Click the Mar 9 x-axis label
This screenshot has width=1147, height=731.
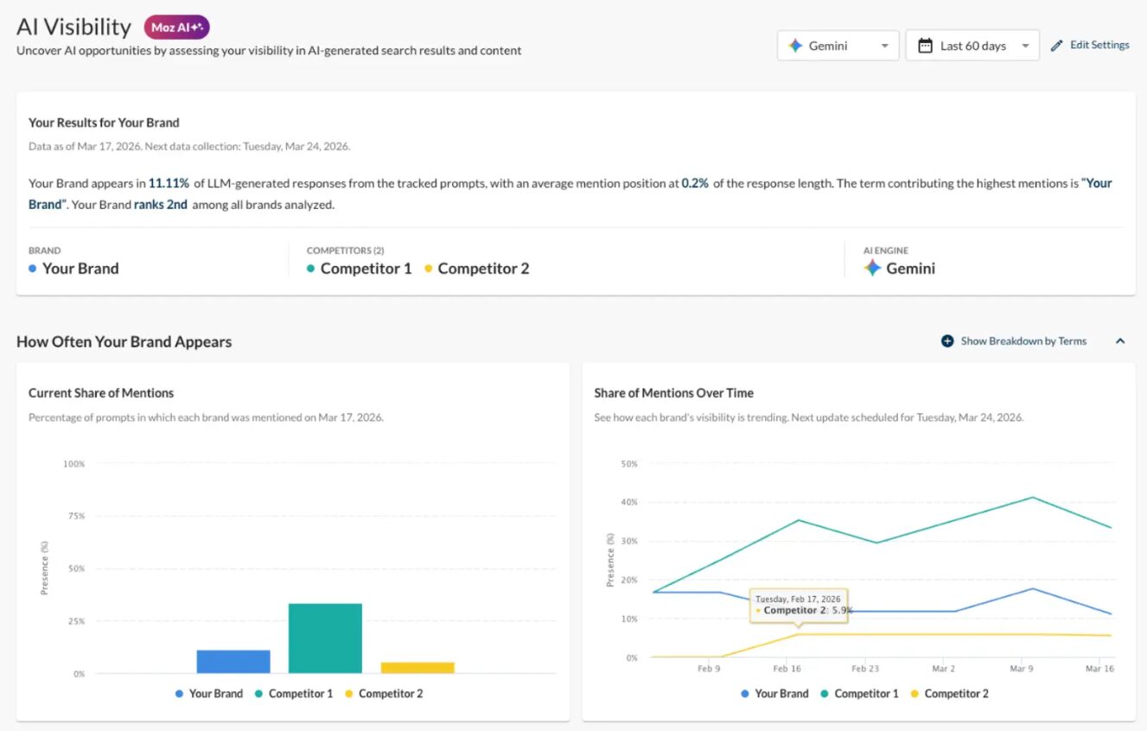(1021, 669)
